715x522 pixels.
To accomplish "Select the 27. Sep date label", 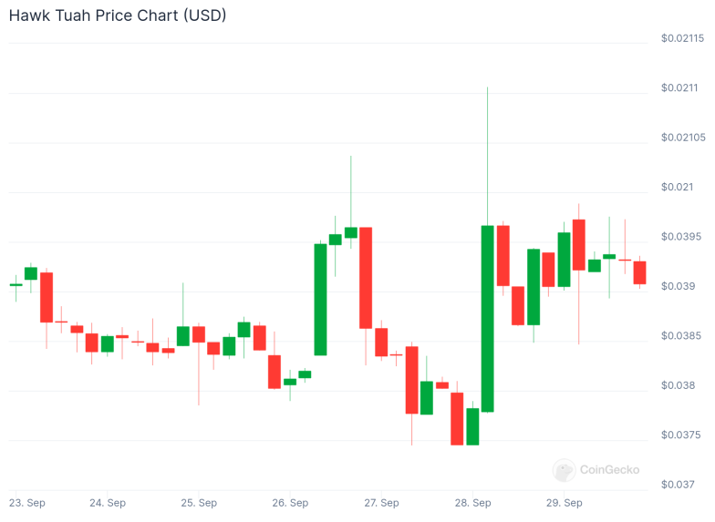I will tap(381, 503).
